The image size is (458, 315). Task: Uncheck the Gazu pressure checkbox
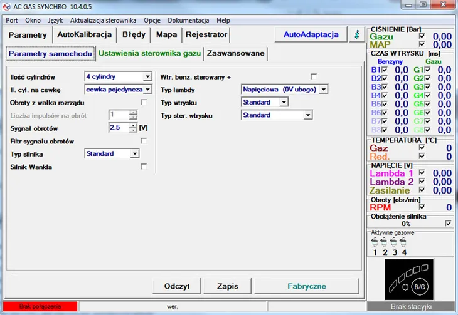pos(422,36)
